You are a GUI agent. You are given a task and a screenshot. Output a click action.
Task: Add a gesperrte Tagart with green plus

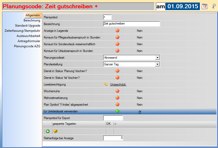click(48, 131)
